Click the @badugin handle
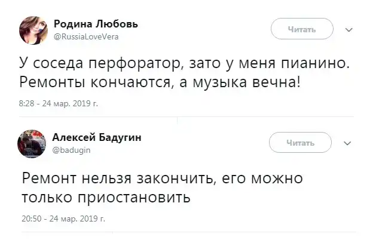 [x=72, y=150]
